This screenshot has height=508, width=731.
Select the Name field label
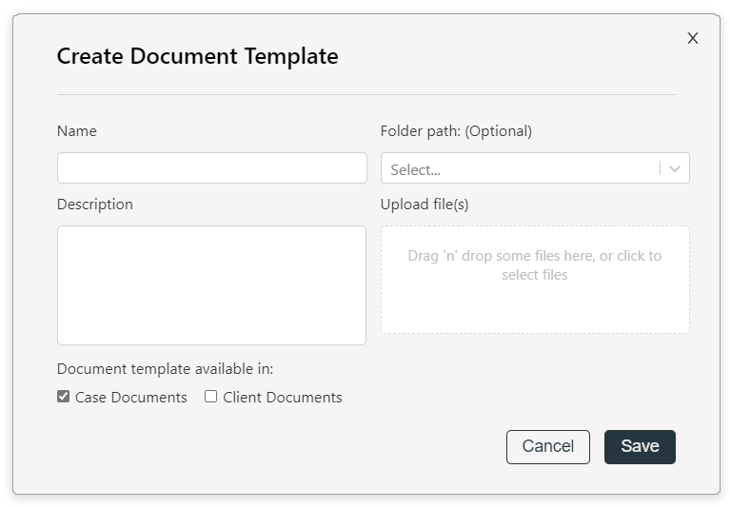(77, 131)
